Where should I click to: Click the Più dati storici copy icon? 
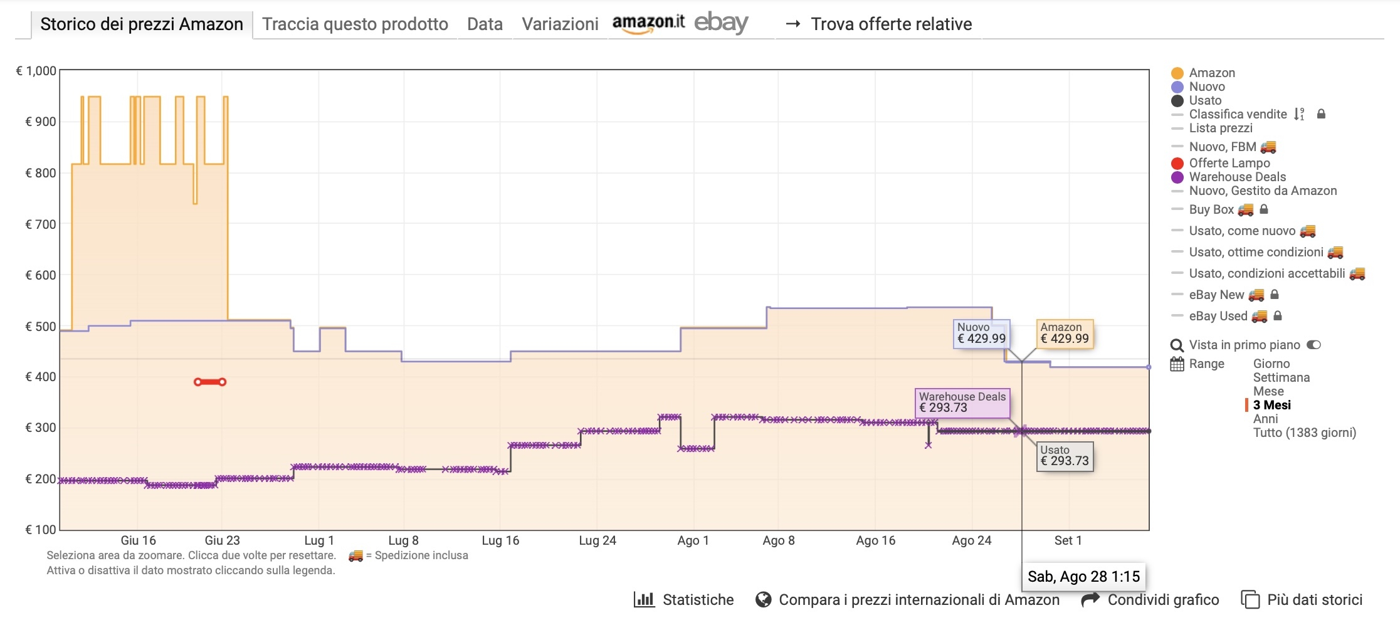click(1250, 600)
